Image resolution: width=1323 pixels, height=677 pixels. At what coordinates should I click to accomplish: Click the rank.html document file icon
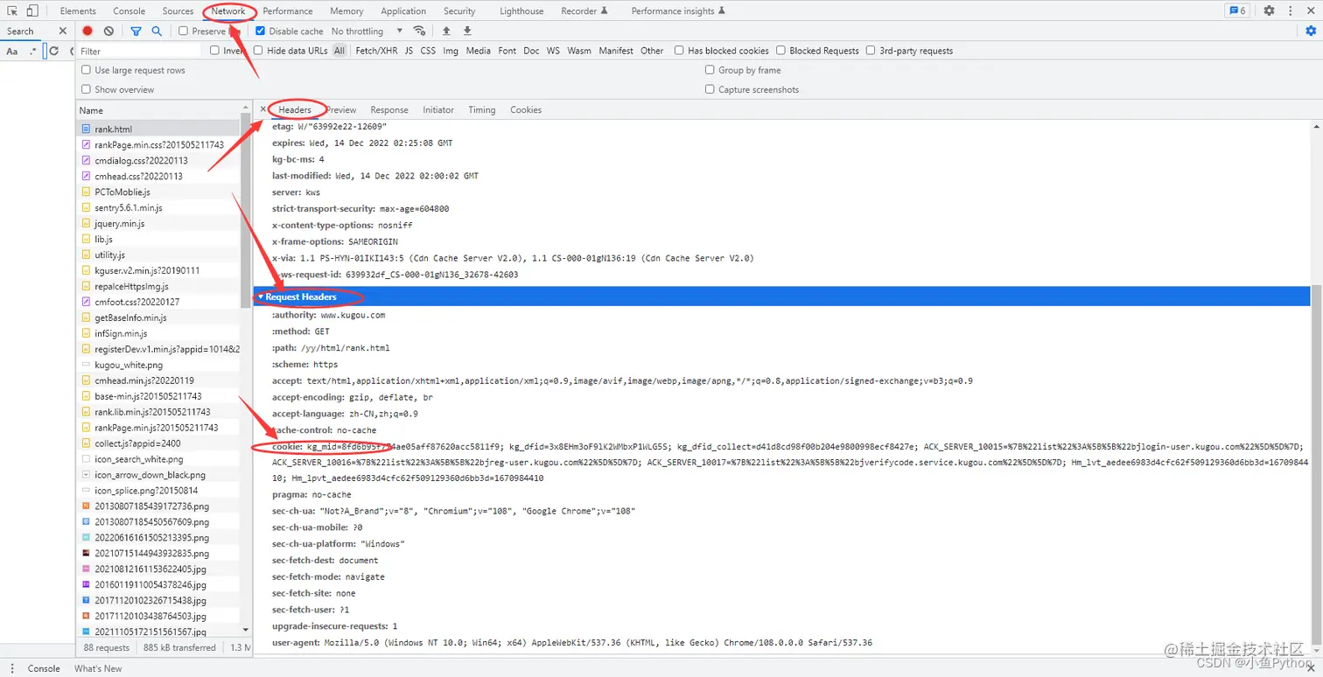(86, 129)
